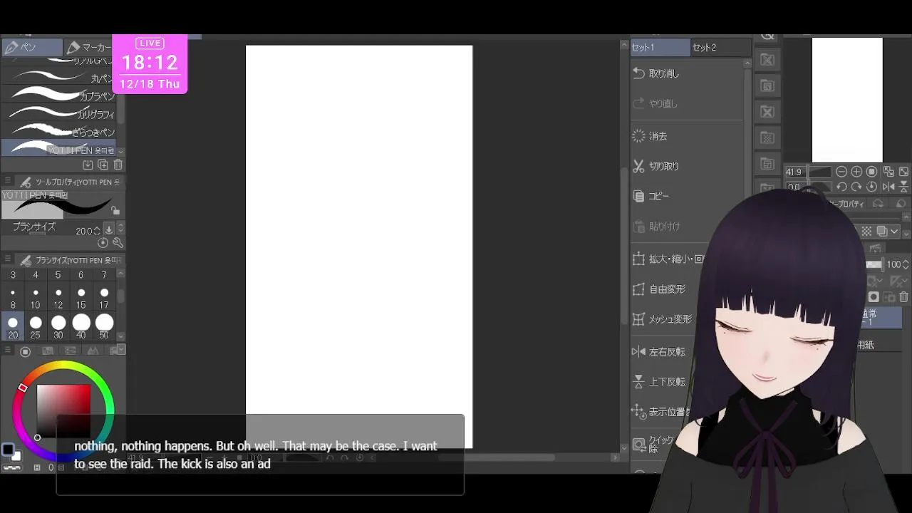Click the delete sub tool trash icon
This screenshot has height=513, width=912.
pyautogui.click(x=118, y=165)
